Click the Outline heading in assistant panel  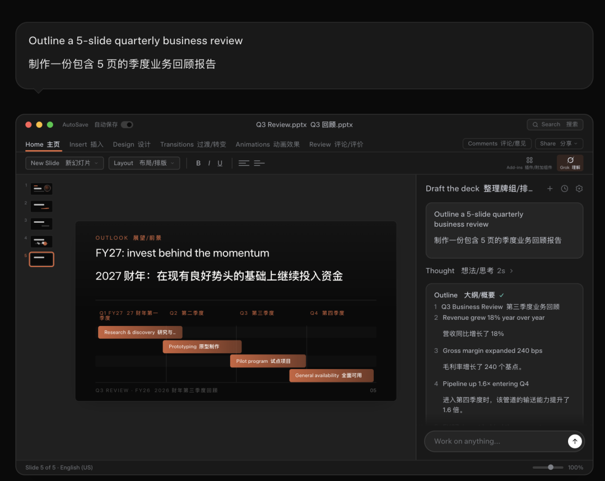[x=446, y=295]
